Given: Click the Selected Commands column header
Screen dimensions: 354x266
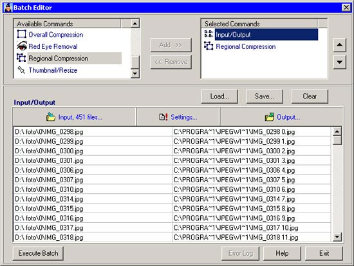Looking at the screenshot, I should 259,24.
